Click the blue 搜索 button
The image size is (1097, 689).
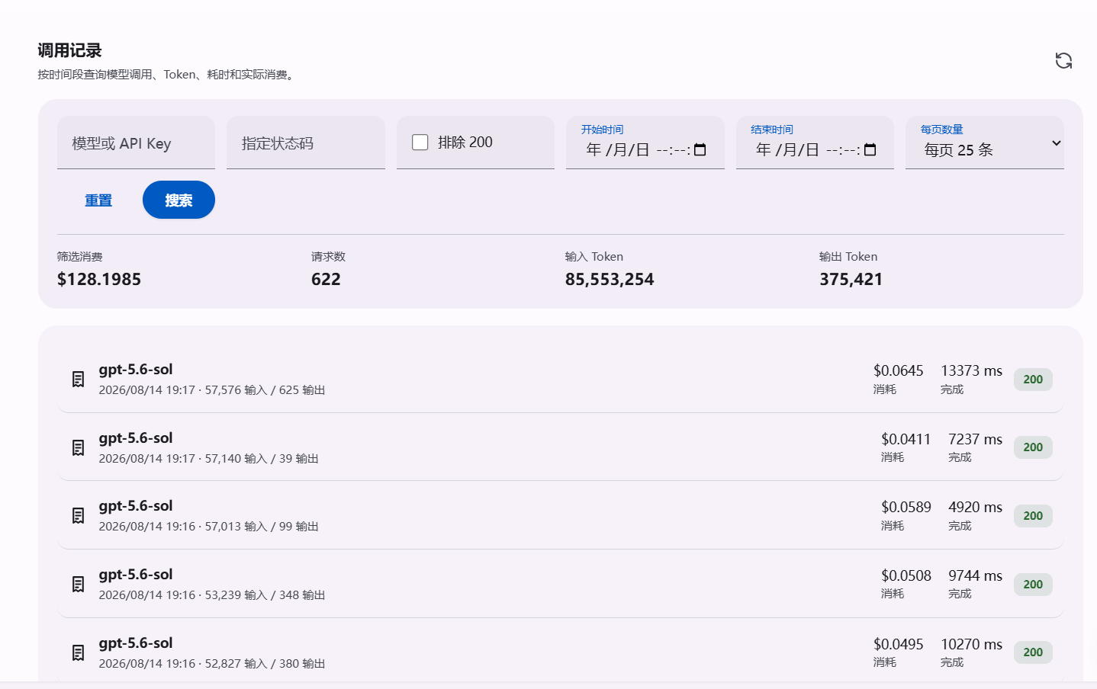[x=179, y=200]
